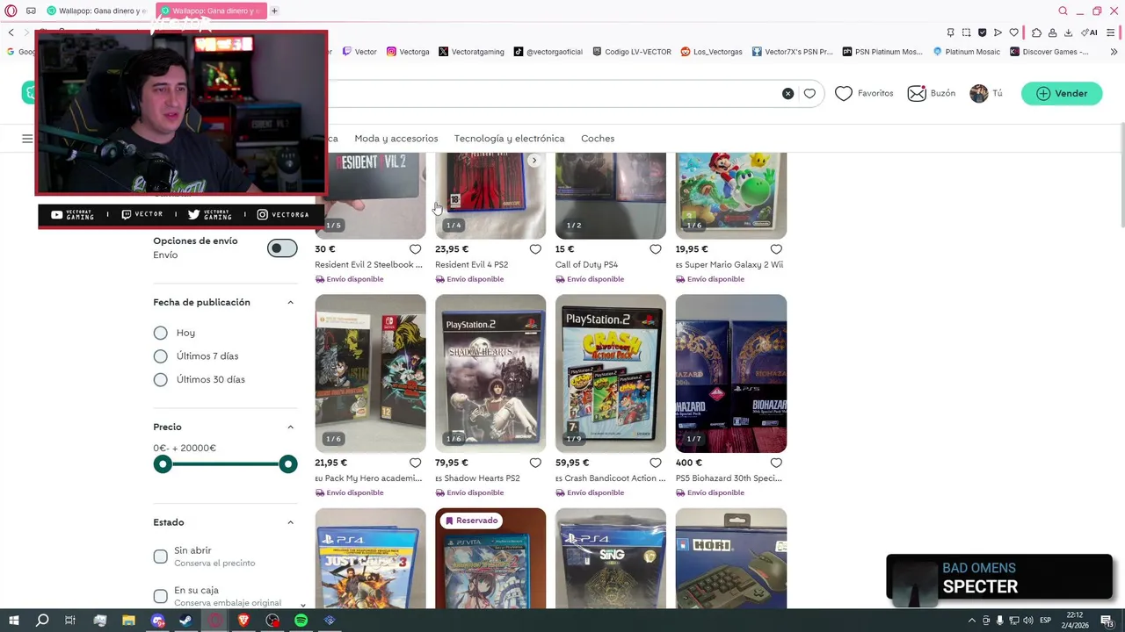The height and width of the screenshot is (632, 1125).
Task: Open Tecnología y electrónica category
Action: [x=509, y=139]
